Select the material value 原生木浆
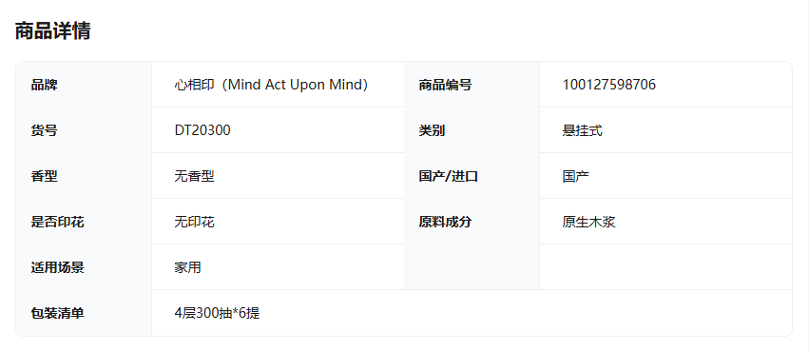The width and height of the screenshot is (809, 352). (589, 222)
